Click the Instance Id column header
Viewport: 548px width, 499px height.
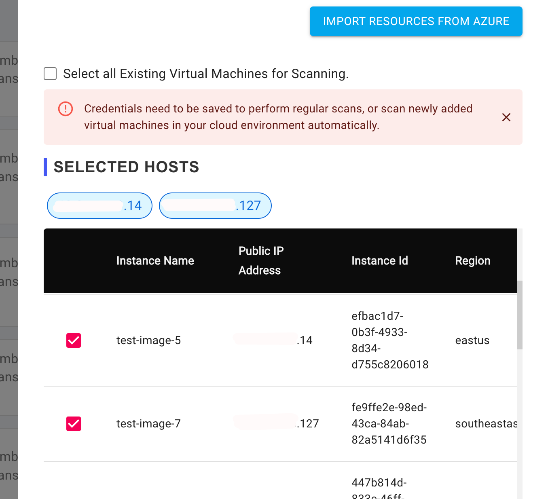click(380, 261)
